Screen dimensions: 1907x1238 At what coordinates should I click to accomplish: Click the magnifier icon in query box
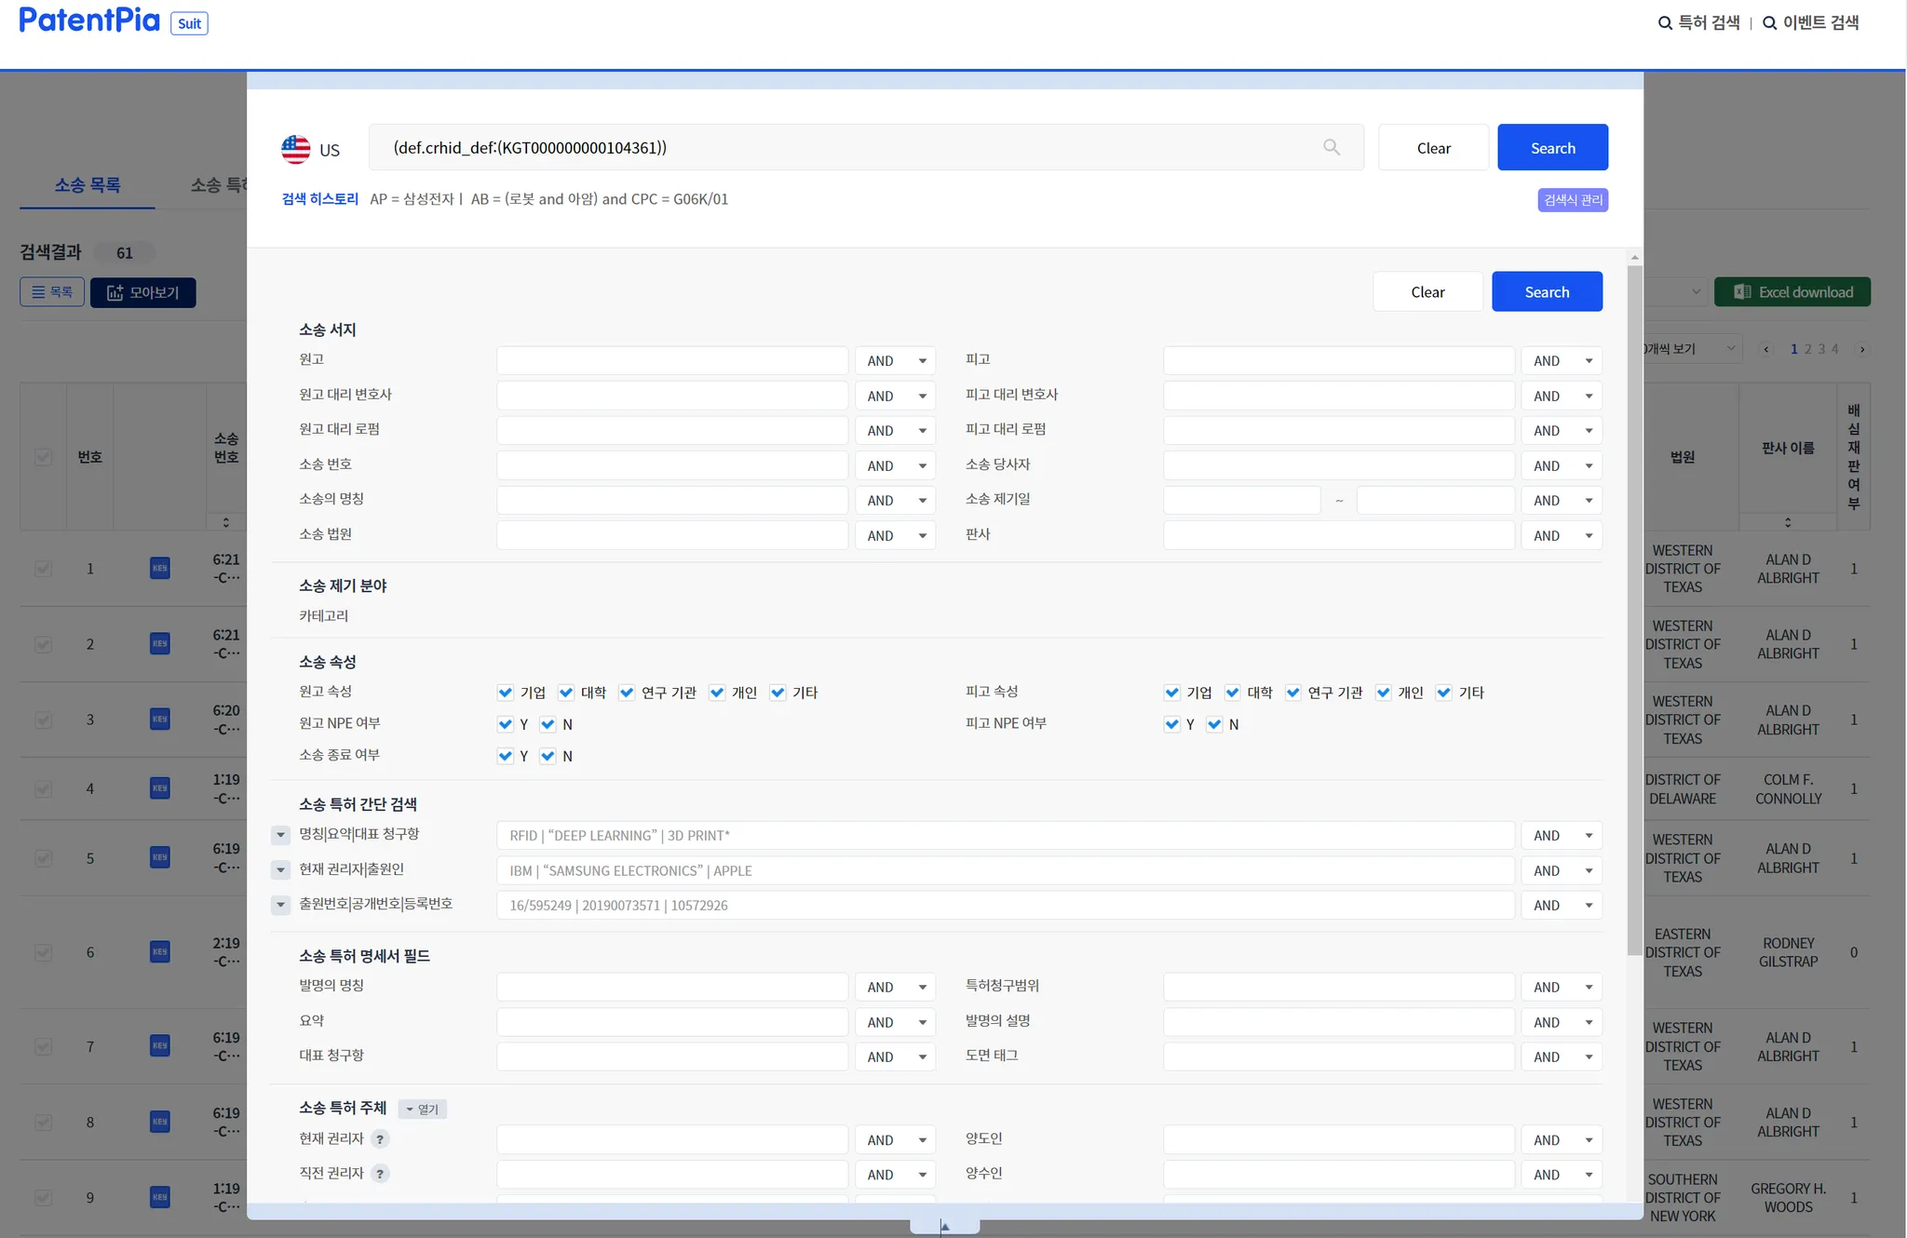[1332, 147]
